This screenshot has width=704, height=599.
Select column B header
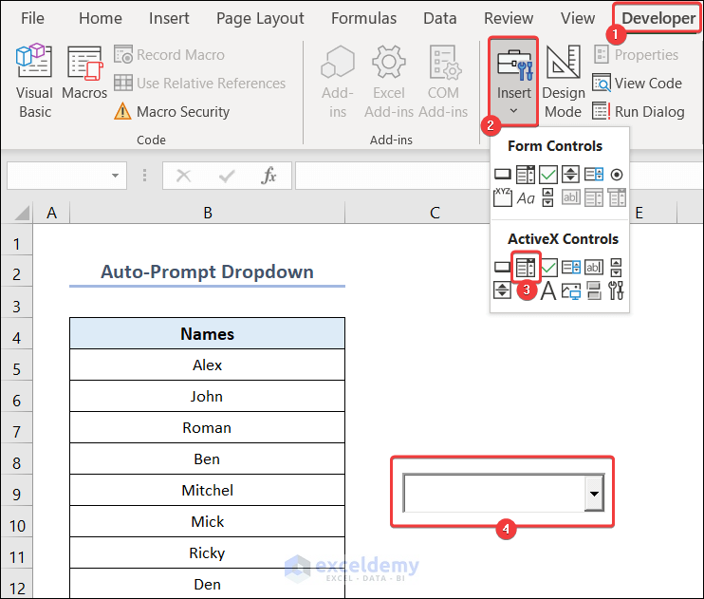tap(208, 213)
